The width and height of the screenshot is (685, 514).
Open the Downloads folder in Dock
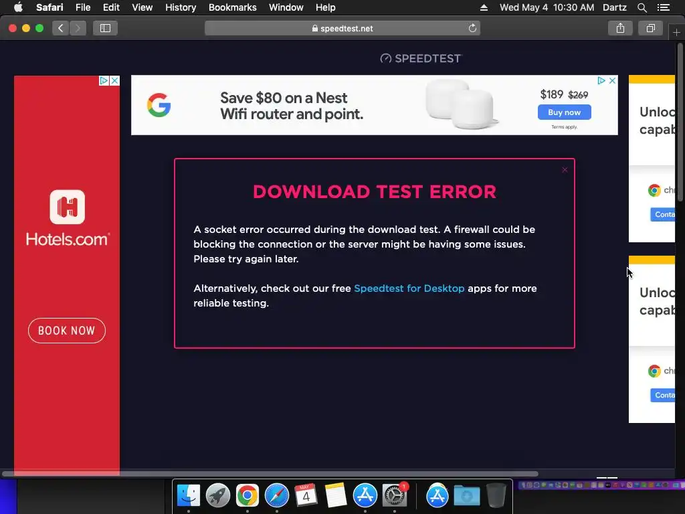point(466,496)
